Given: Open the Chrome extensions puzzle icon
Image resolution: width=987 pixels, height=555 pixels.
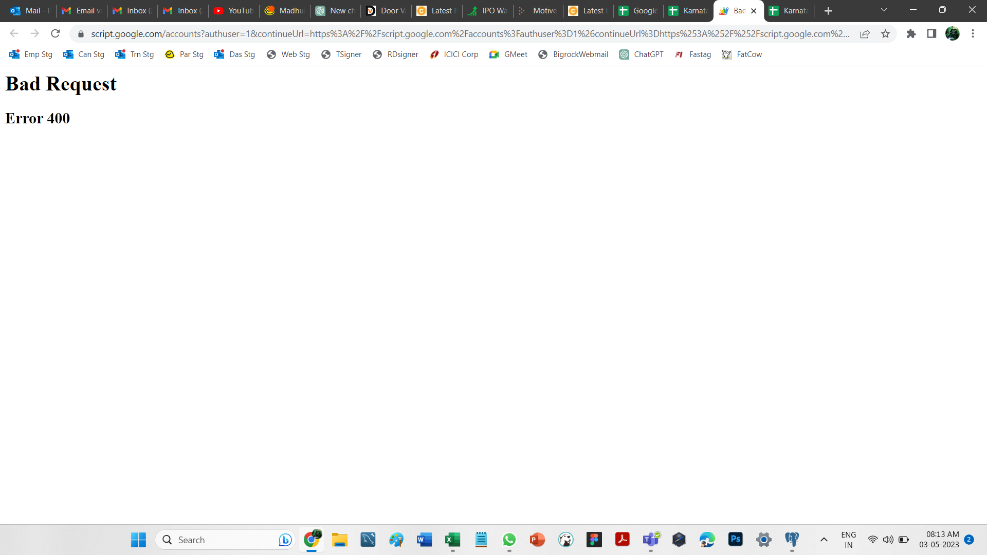Looking at the screenshot, I should coord(911,34).
